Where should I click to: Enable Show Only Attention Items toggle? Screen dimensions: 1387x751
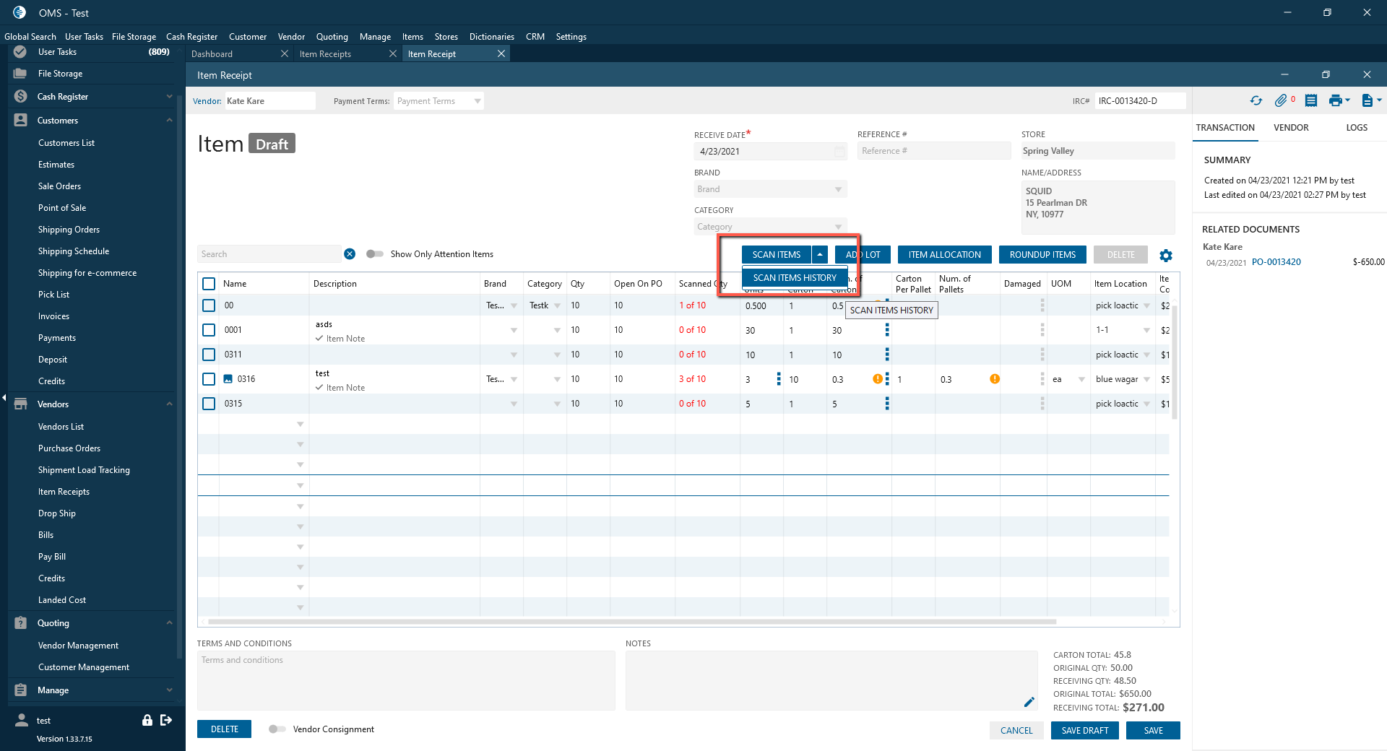pyautogui.click(x=374, y=254)
